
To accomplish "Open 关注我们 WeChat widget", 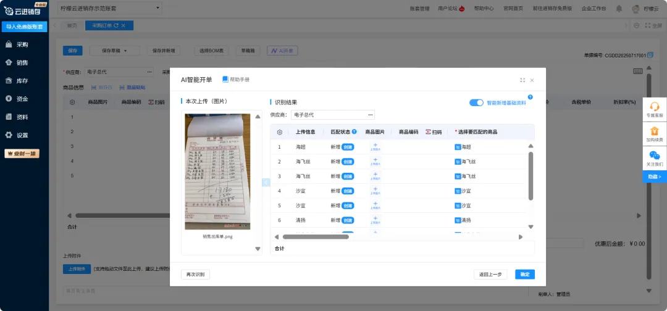I will tap(654, 157).
